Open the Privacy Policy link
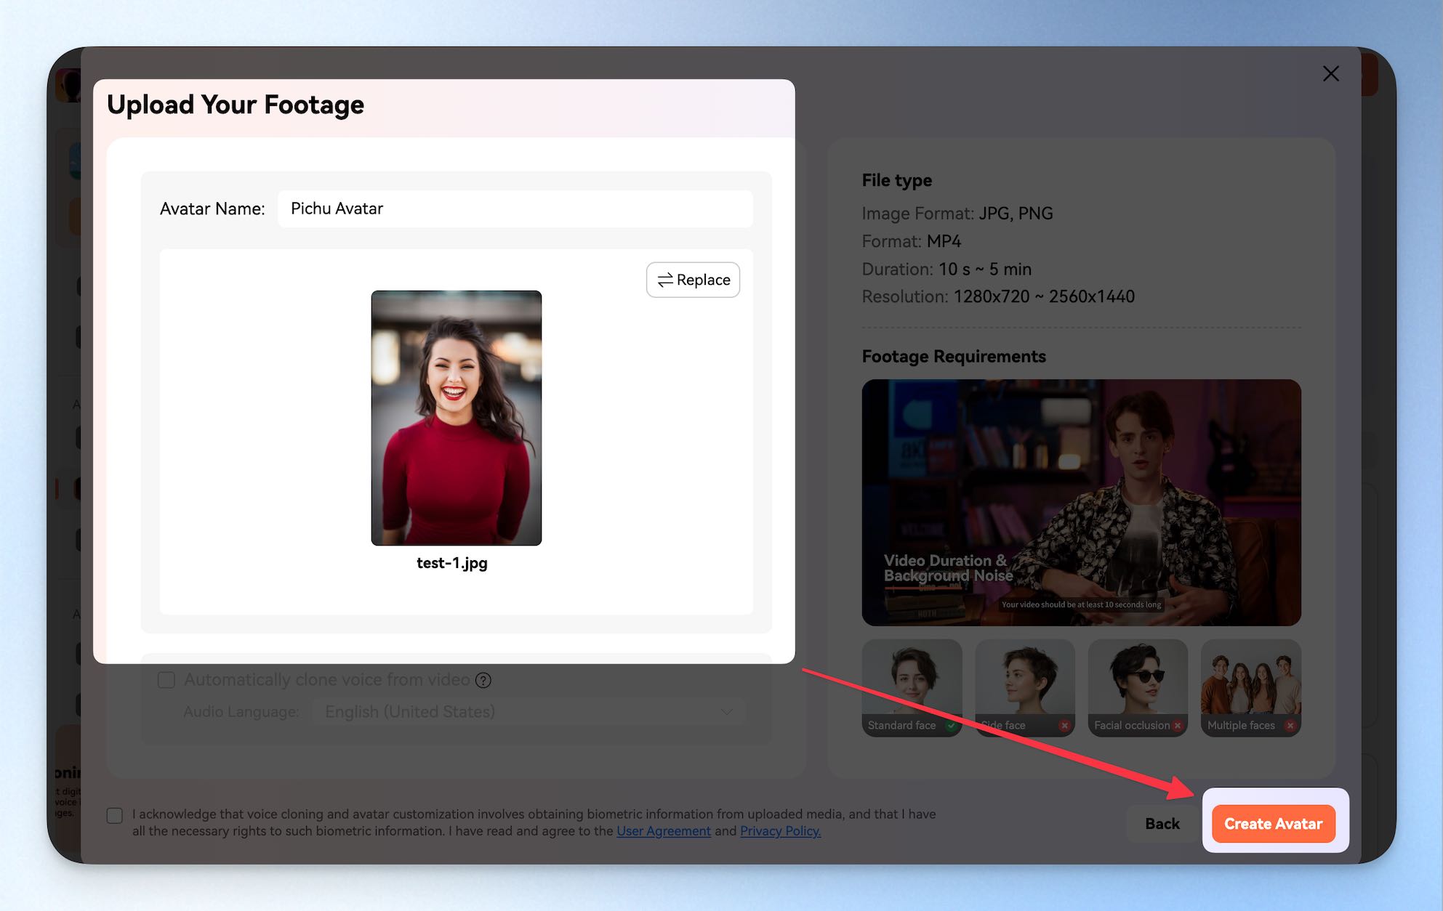 [x=780, y=831]
